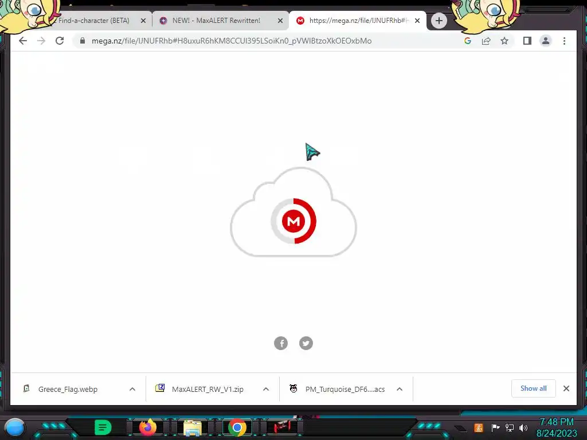Launch Firefox from the taskbar
This screenshot has width=587, height=440.
pyautogui.click(x=147, y=427)
